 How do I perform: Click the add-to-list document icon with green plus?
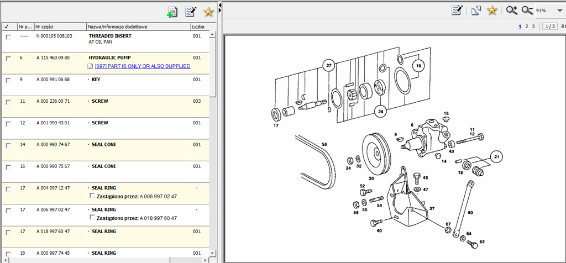pos(172,12)
